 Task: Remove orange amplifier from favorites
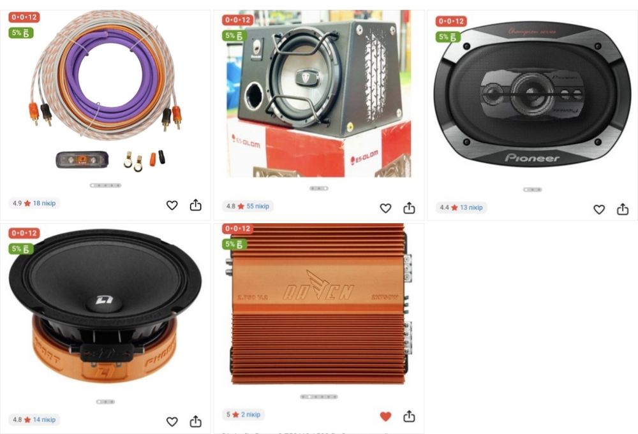coord(386,417)
